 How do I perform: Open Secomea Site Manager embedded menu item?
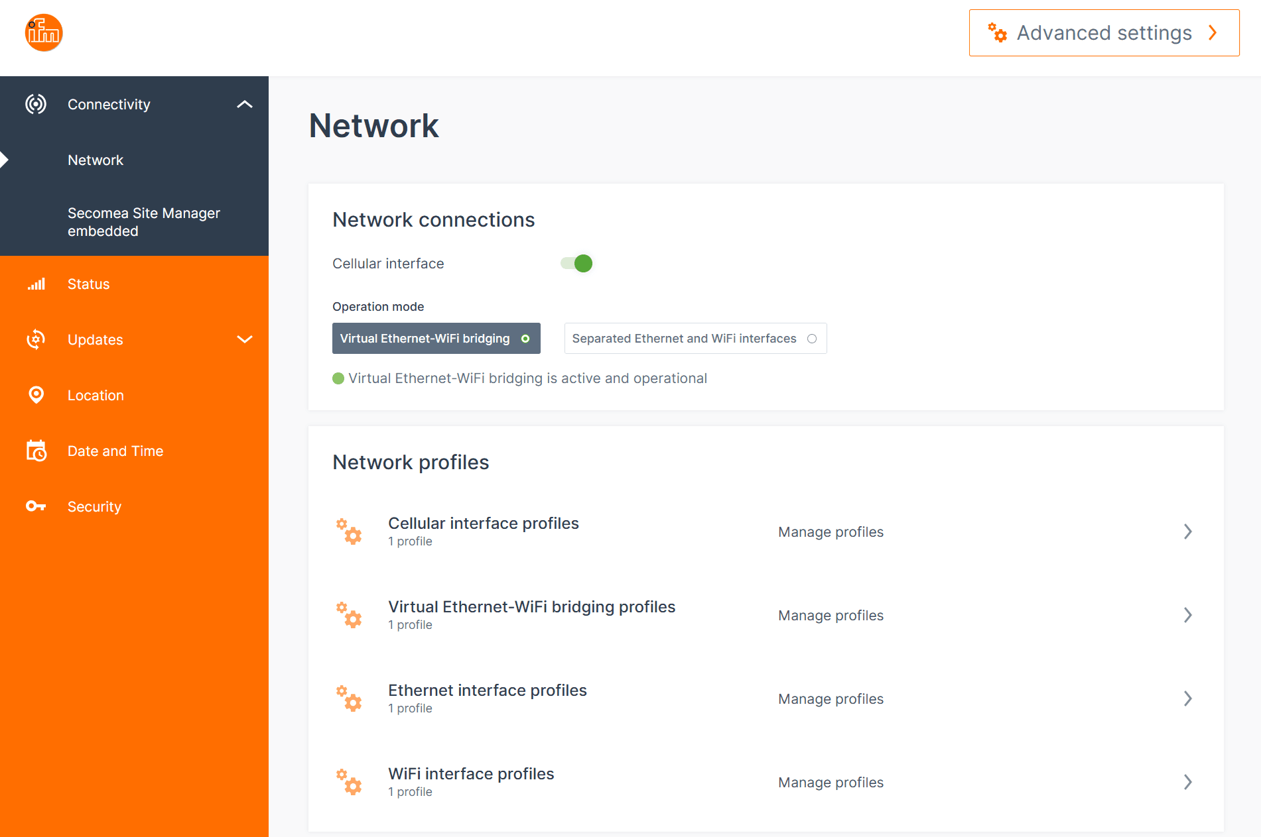143,222
